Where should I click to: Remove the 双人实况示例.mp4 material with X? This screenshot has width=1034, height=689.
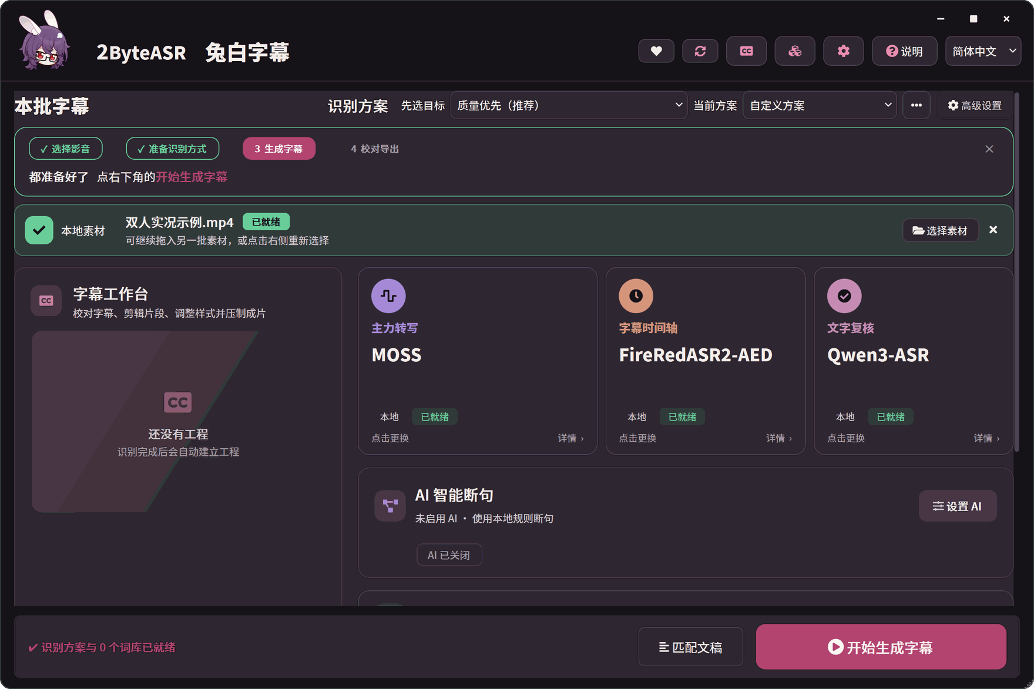tap(993, 230)
